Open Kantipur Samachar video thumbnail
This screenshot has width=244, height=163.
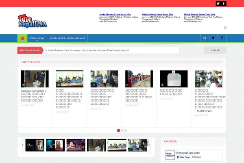tap(35, 79)
